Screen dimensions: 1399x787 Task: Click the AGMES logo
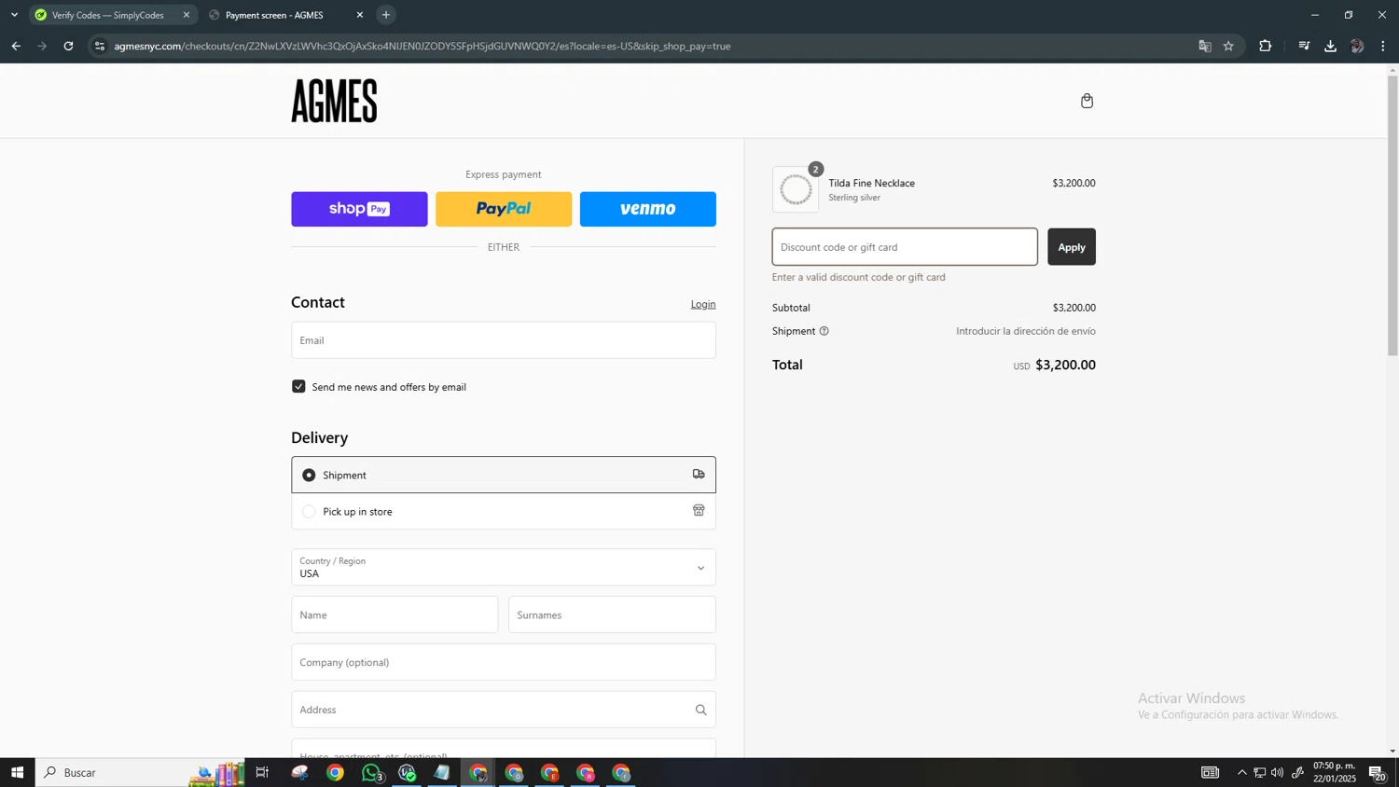pos(334,101)
